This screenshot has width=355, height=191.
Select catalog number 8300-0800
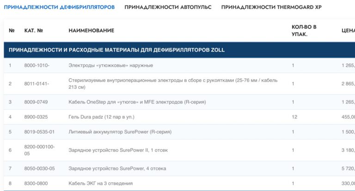[x=36, y=183]
